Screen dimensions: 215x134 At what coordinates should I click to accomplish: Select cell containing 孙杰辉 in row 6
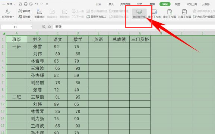tap(37, 75)
